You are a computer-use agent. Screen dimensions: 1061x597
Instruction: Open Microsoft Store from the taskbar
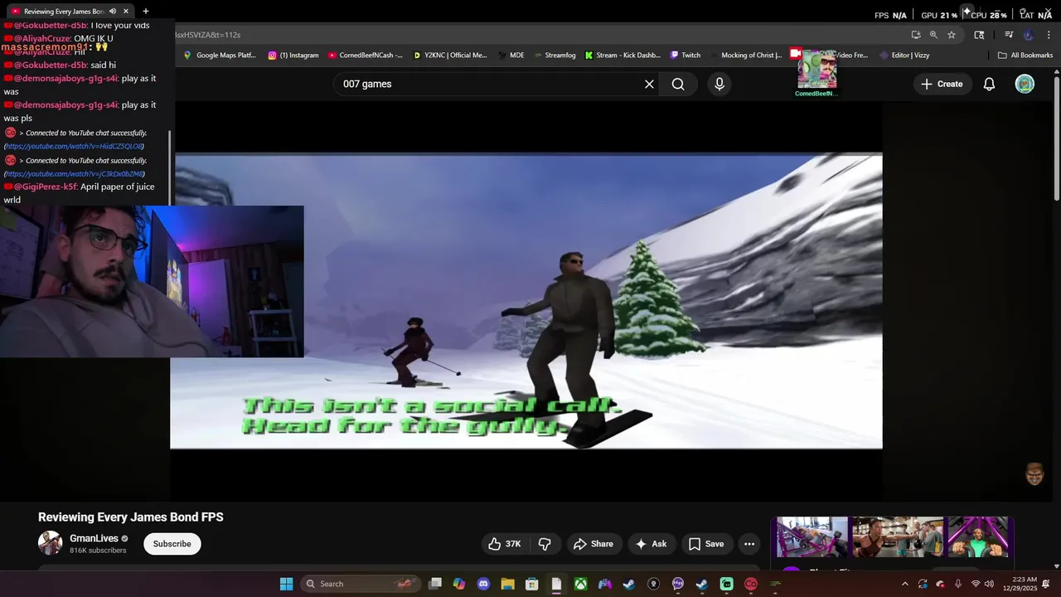(532, 584)
